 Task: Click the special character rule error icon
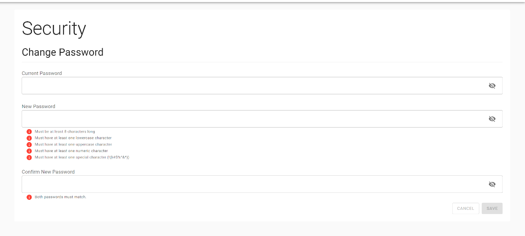29,157
